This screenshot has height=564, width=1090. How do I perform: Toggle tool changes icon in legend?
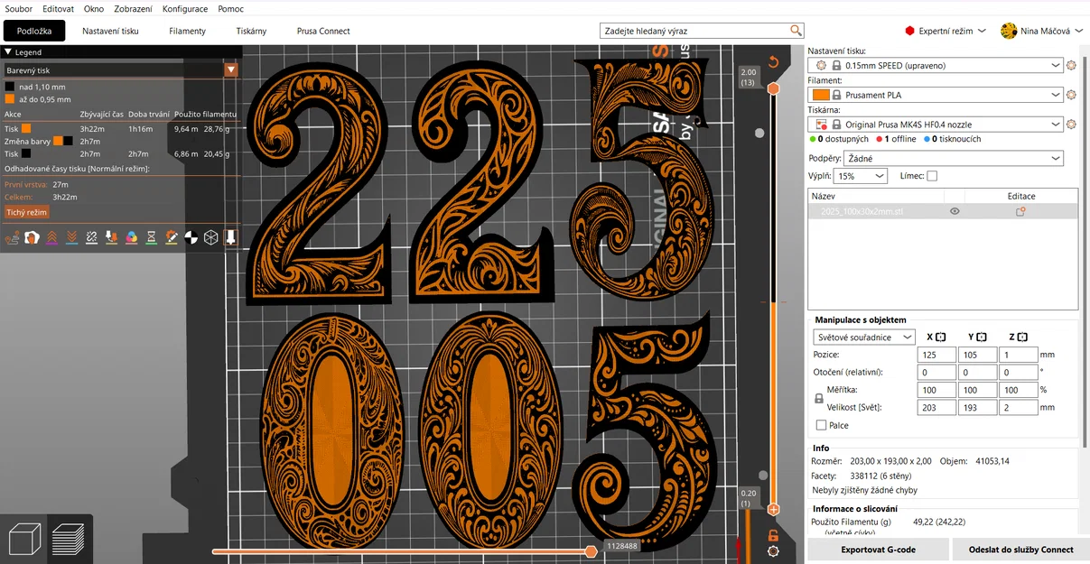pos(111,237)
